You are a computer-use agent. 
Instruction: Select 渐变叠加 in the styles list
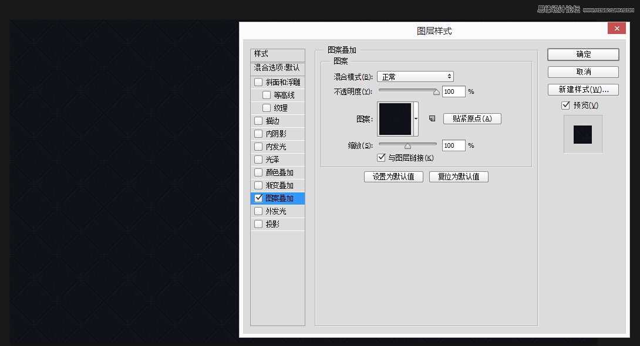coord(278,185)
